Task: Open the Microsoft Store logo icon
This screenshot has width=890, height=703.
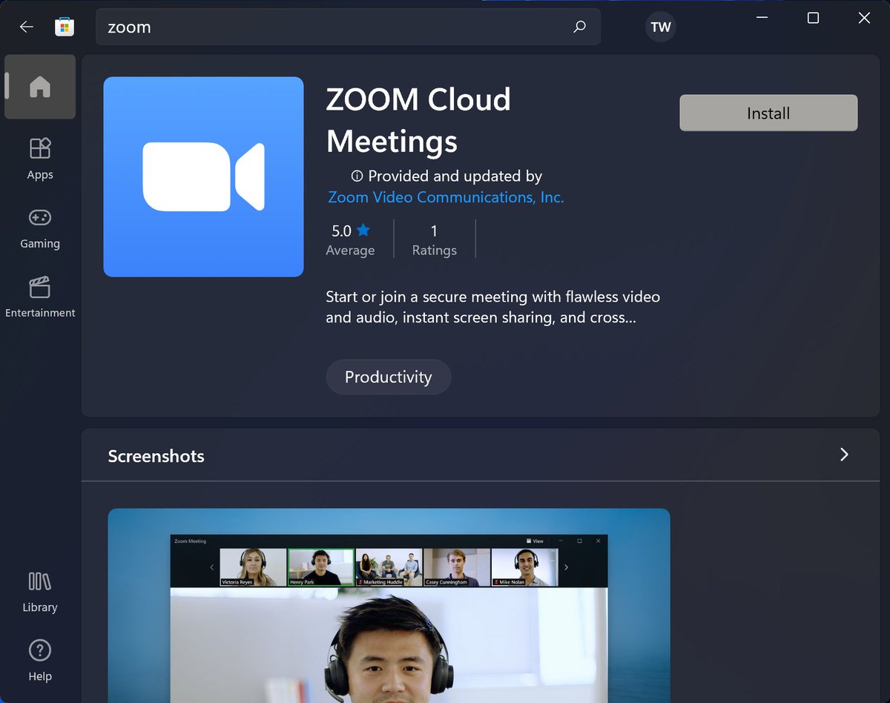Action: coord(65,27)
